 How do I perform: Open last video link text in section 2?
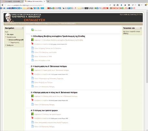44,87
